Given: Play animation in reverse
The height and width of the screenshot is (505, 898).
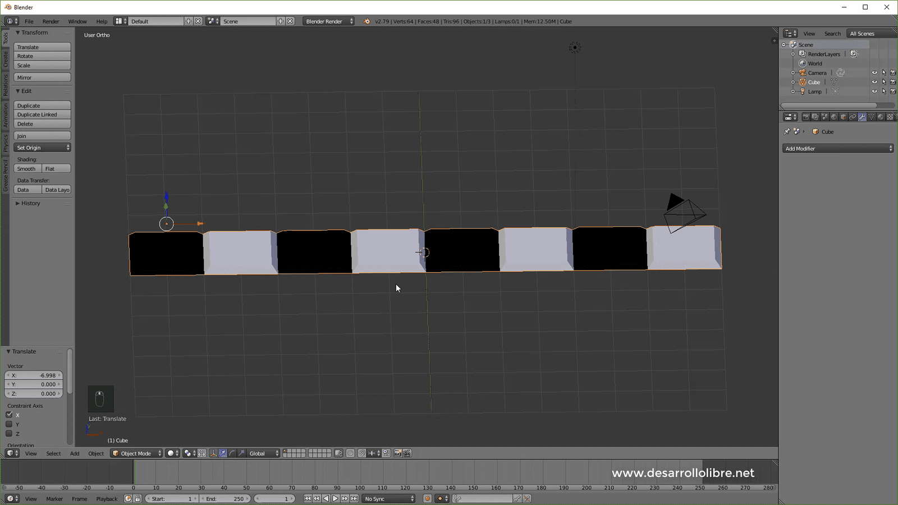Looking at the screenshot, I should click(326, 499).
